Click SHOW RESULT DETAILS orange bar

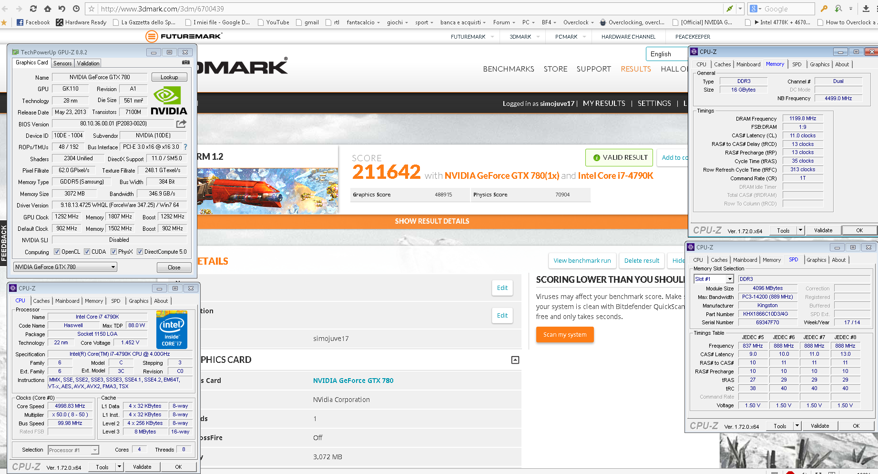[432, 221]
